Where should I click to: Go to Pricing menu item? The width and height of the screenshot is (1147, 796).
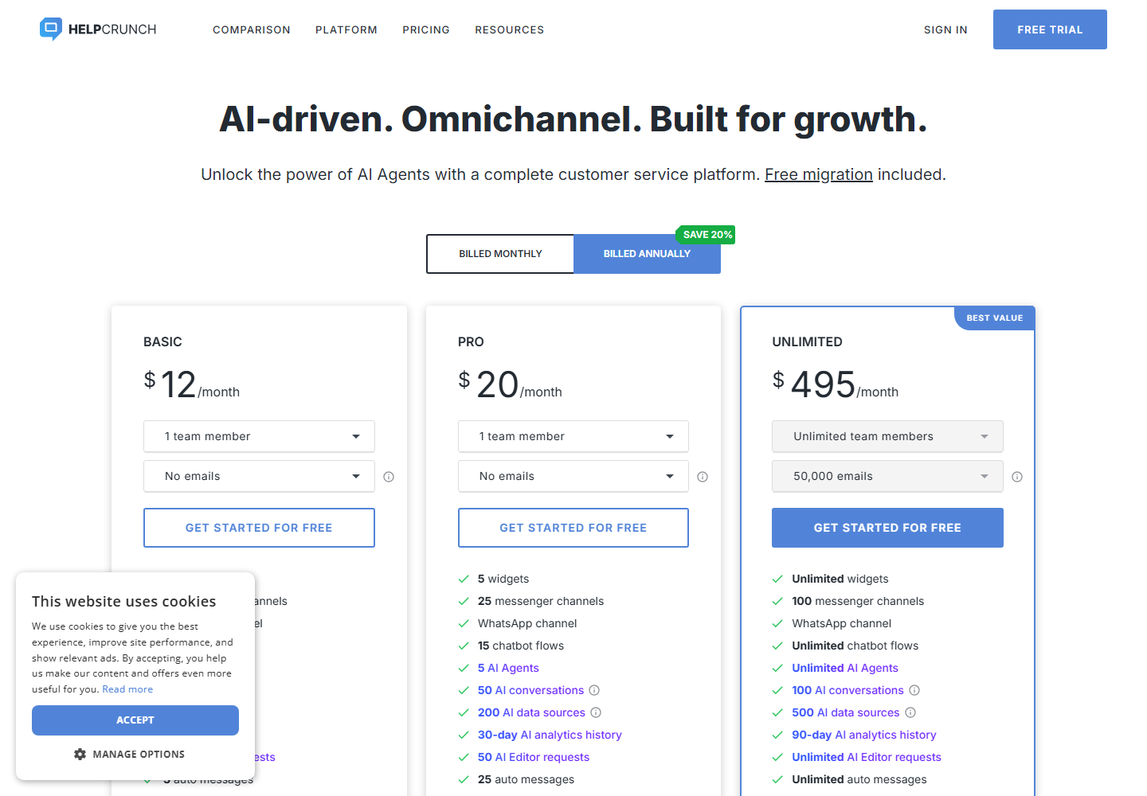pyautogui.click(x=426, y=29)
